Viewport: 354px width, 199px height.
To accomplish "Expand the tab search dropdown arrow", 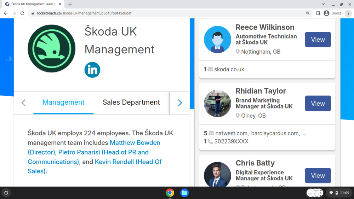I will point(323,4).
